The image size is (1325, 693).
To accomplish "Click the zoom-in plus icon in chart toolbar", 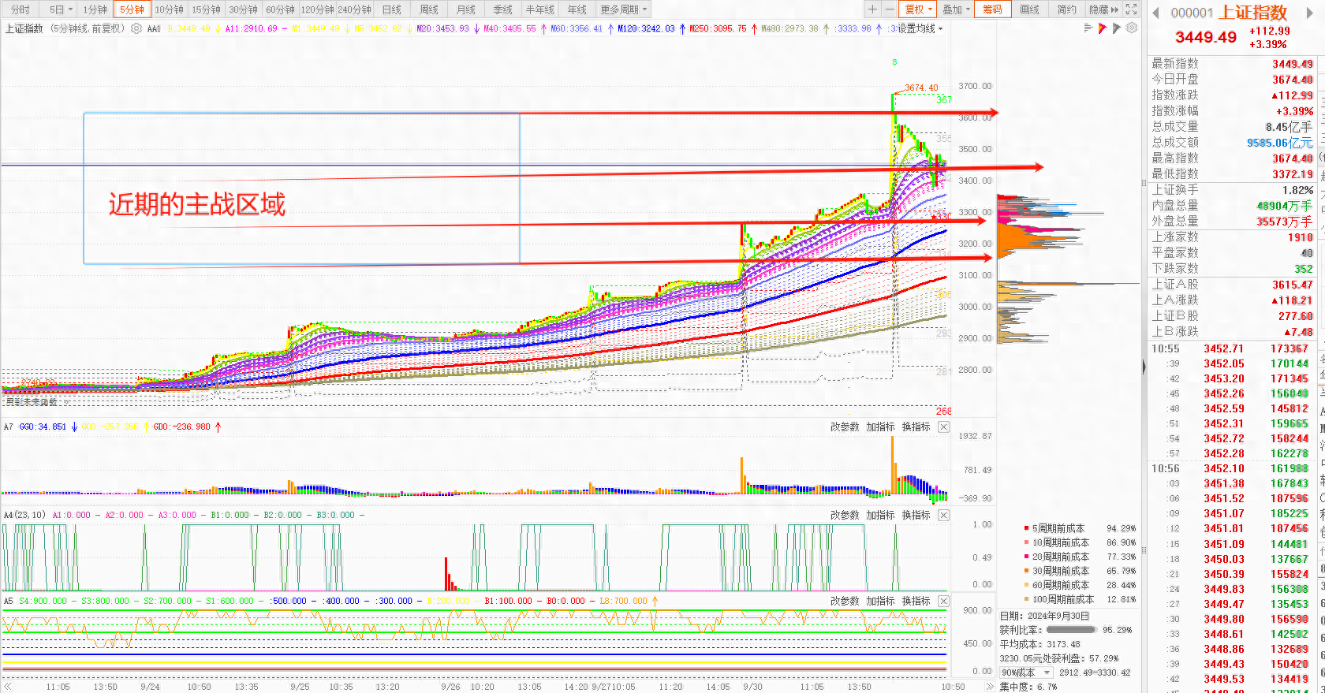I will coord(872,9).
